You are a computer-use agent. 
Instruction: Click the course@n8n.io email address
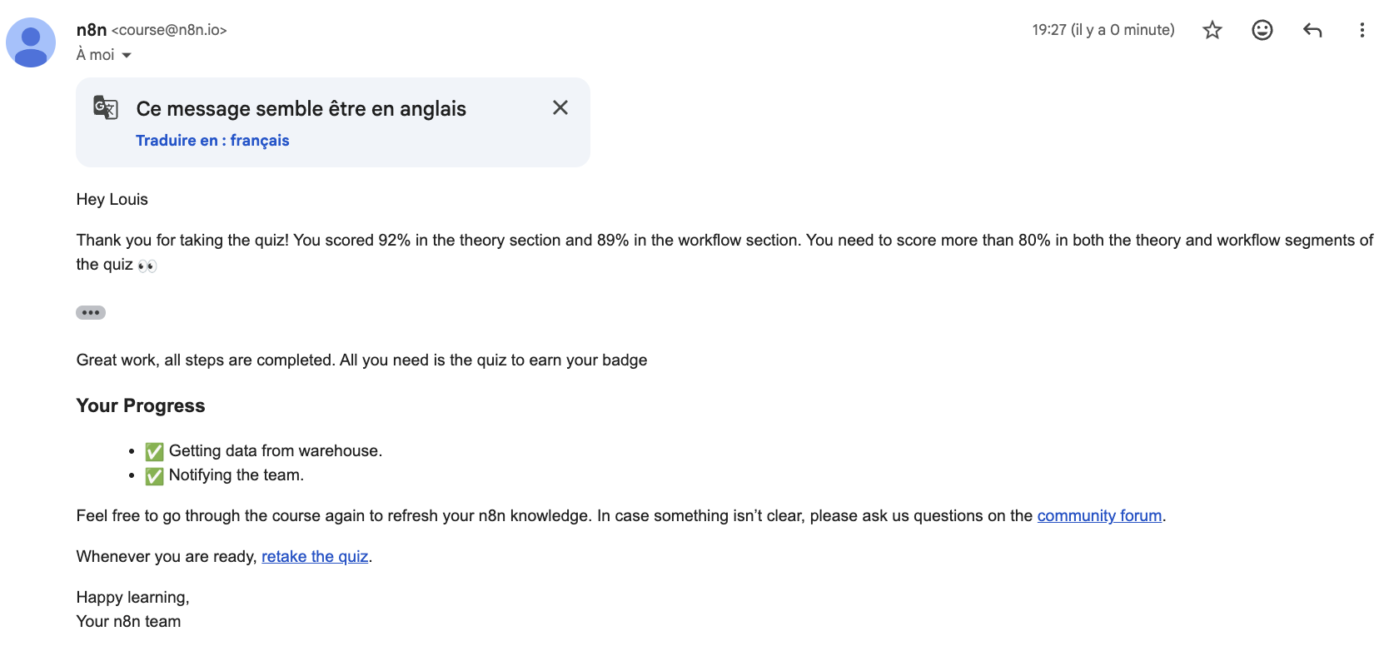pyautogui.click(x=170, y=30)
